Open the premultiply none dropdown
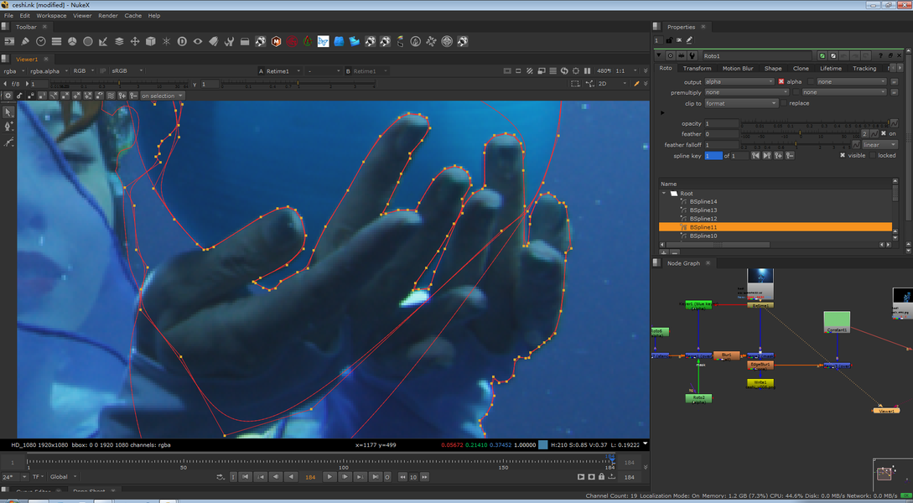The width and height of the screenshot is (913, 503). 746,92
